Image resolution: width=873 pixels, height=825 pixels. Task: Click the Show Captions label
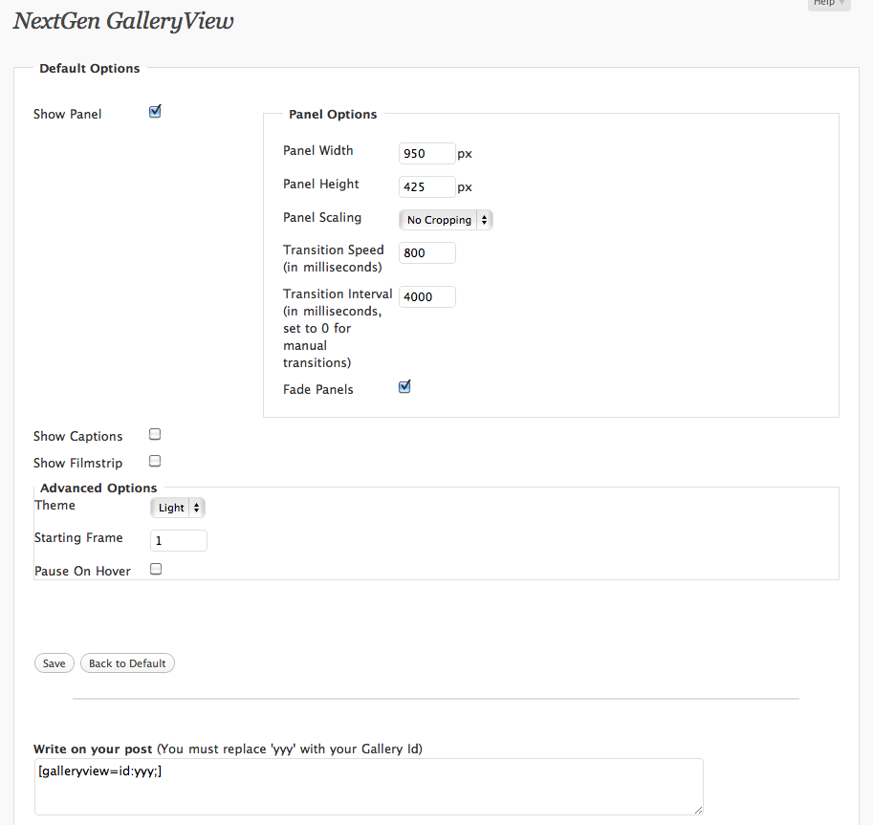coord(78,437)
